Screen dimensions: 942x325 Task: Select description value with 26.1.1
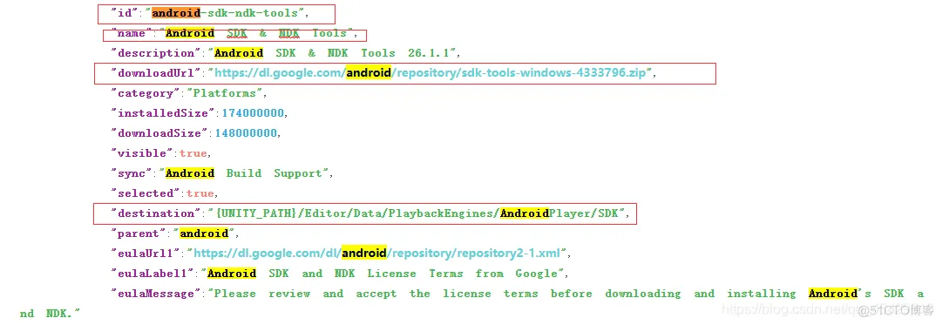click(x=332, y=53)
